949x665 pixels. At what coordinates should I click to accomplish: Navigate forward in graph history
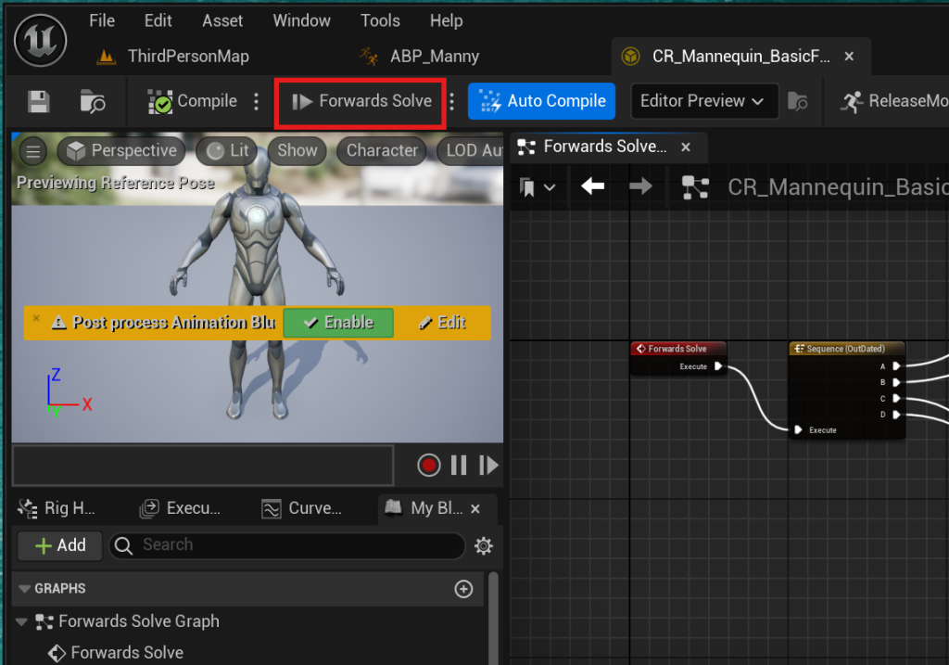(640, 185)
